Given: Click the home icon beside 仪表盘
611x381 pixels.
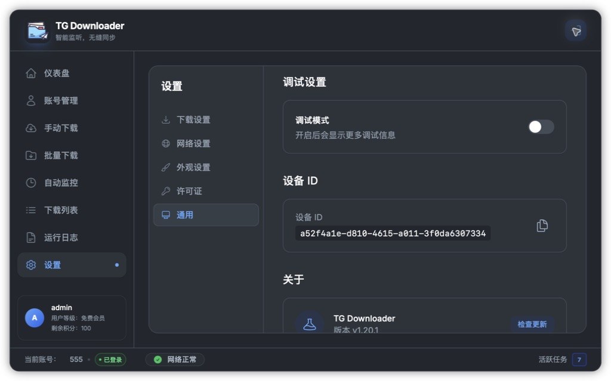Looking at the screenshot, I should pyautogui.click(x=31, y=73).
